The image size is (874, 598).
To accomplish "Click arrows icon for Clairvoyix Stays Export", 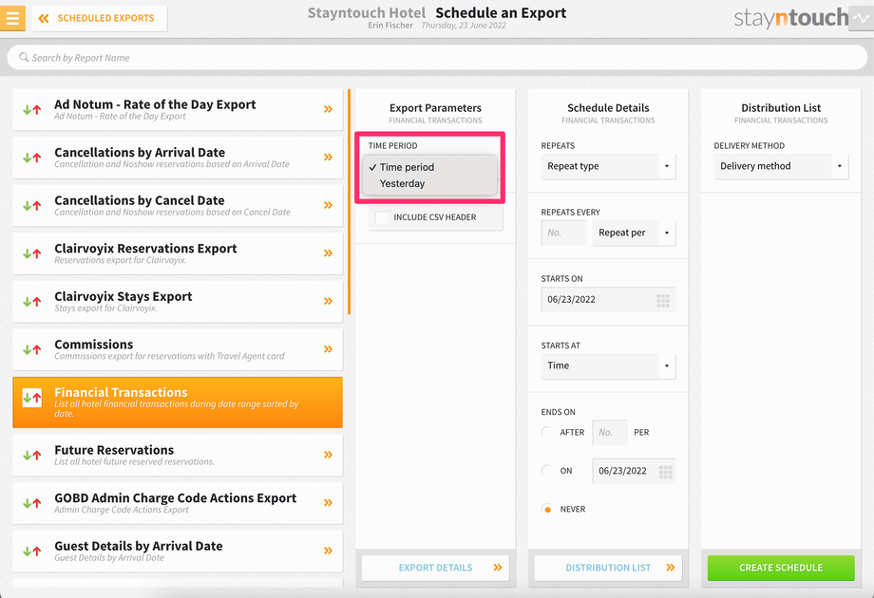I will pyautogui.click(x=31, y=301).
